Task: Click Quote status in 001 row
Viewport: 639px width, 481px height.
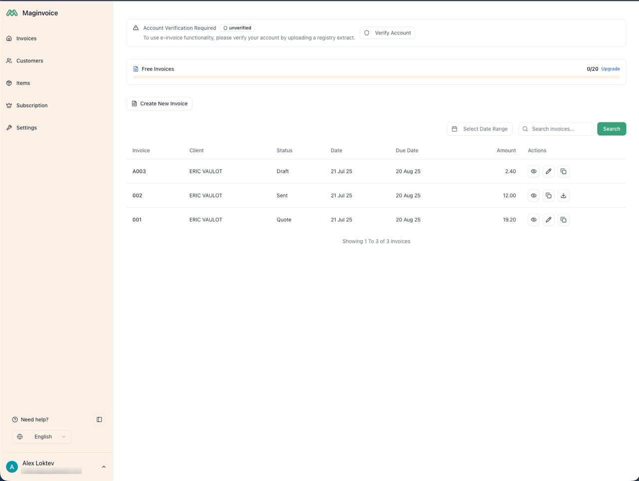Action: click(x=284, y=220)
